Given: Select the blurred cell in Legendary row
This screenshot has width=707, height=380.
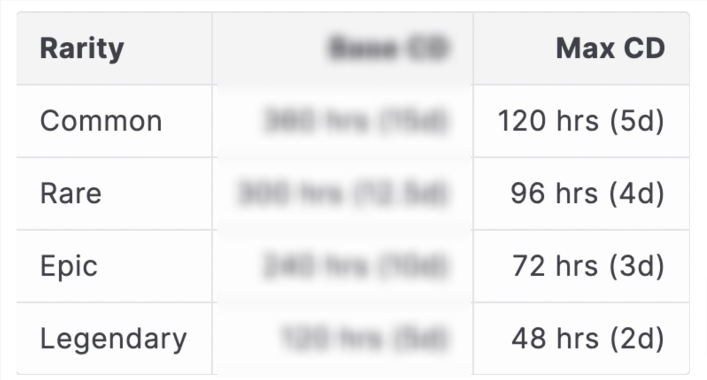Looking at the screenshot, I should pos(343,339).
